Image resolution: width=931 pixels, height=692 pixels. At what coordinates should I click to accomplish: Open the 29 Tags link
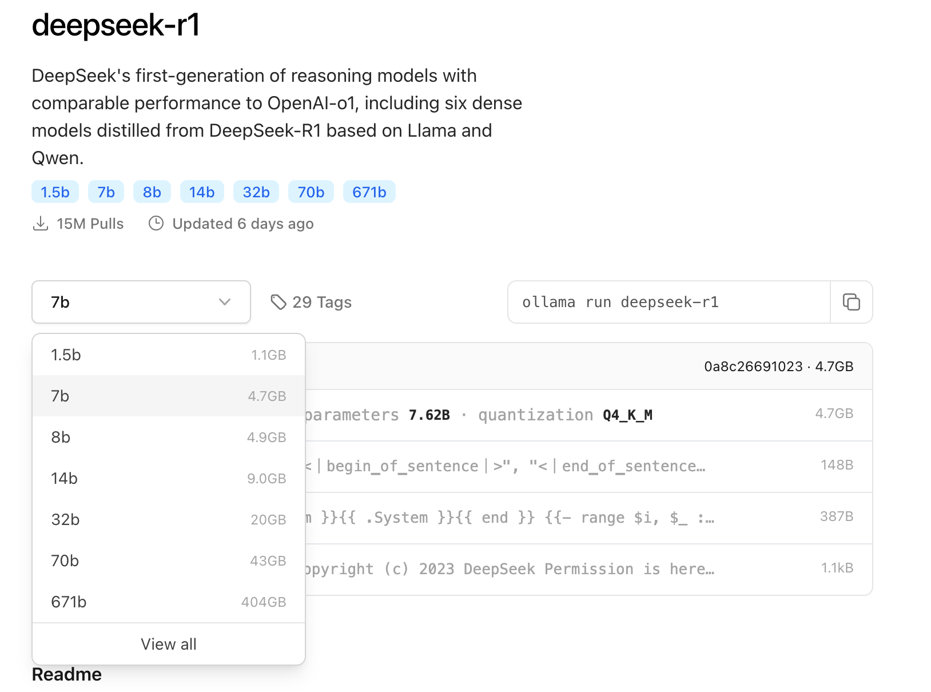coord(321,302)
